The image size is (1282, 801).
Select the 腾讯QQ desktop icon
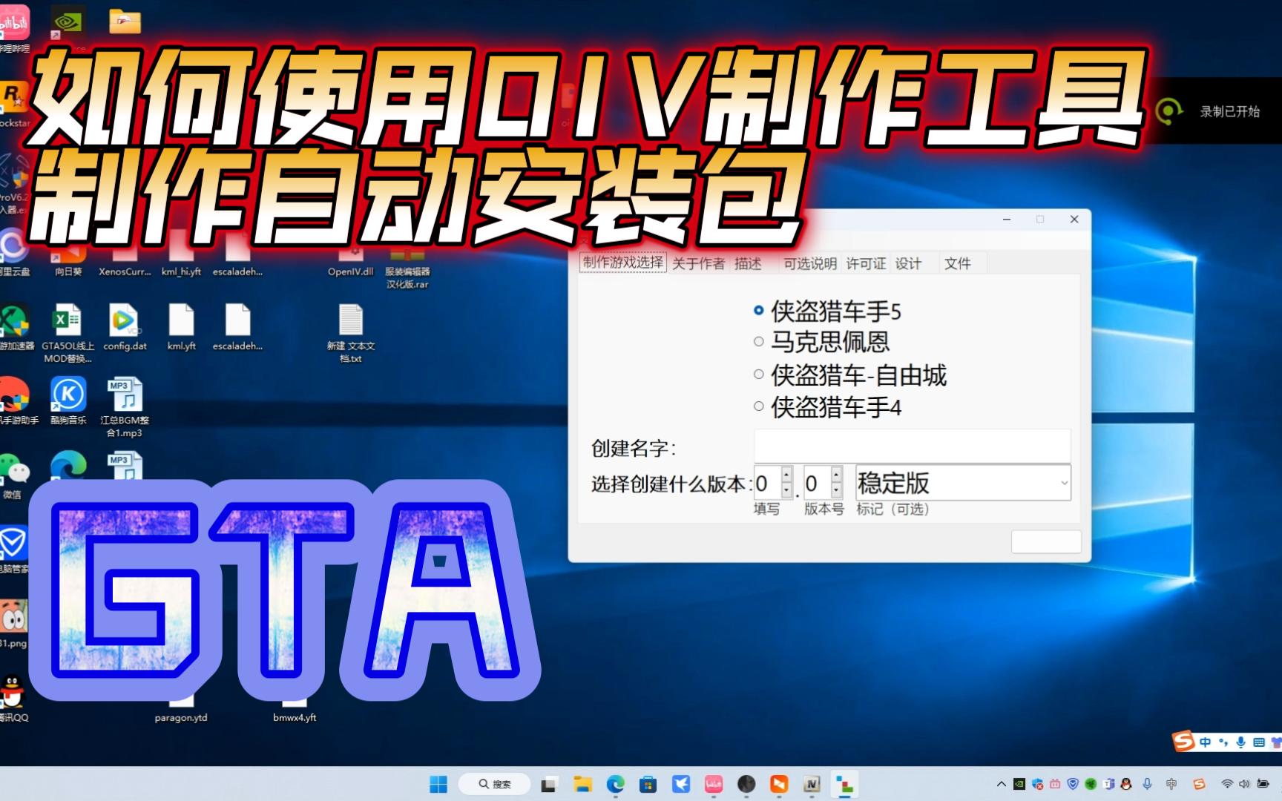click(13, 698)
